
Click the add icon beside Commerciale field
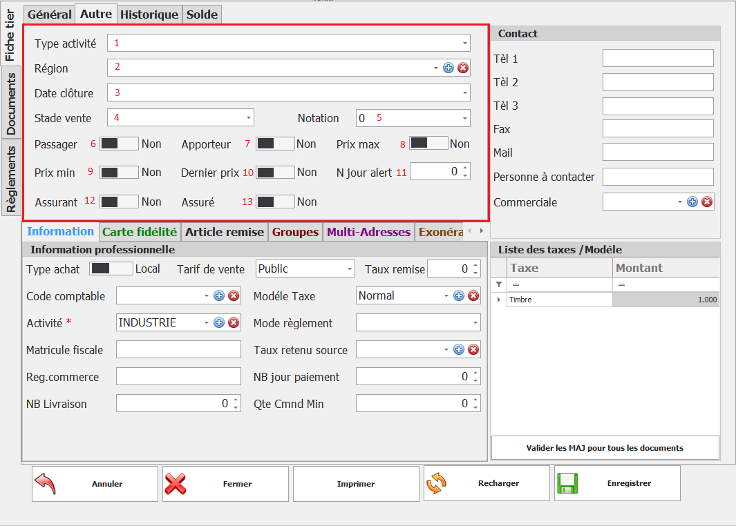(692, 202)
